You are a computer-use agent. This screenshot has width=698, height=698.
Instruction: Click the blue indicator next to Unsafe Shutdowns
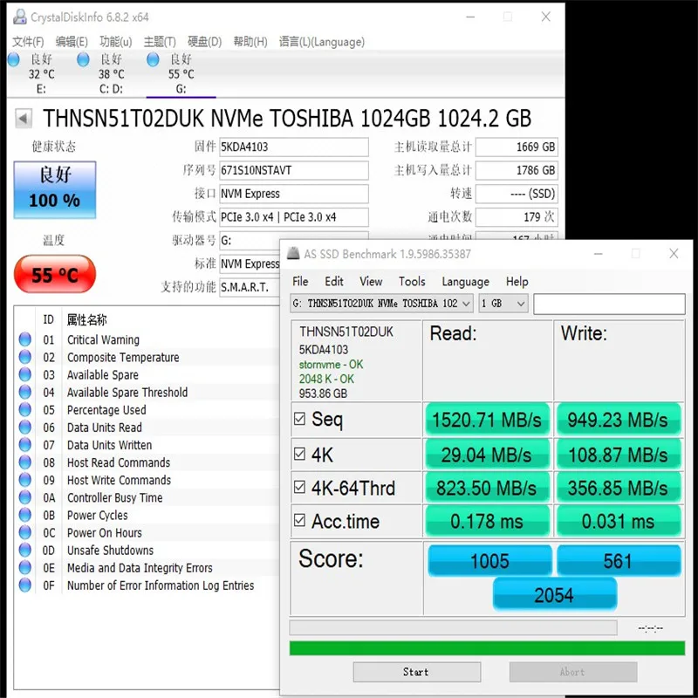(26, 550)
